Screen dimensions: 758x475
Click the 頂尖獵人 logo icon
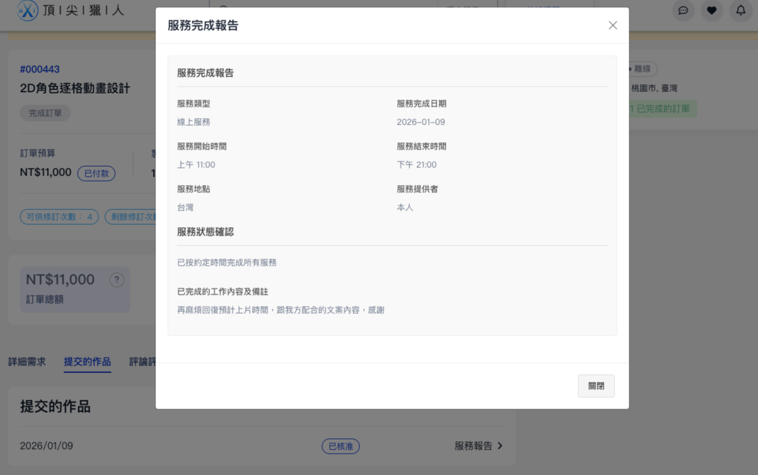pyautogui.click(x=27, y=11)
